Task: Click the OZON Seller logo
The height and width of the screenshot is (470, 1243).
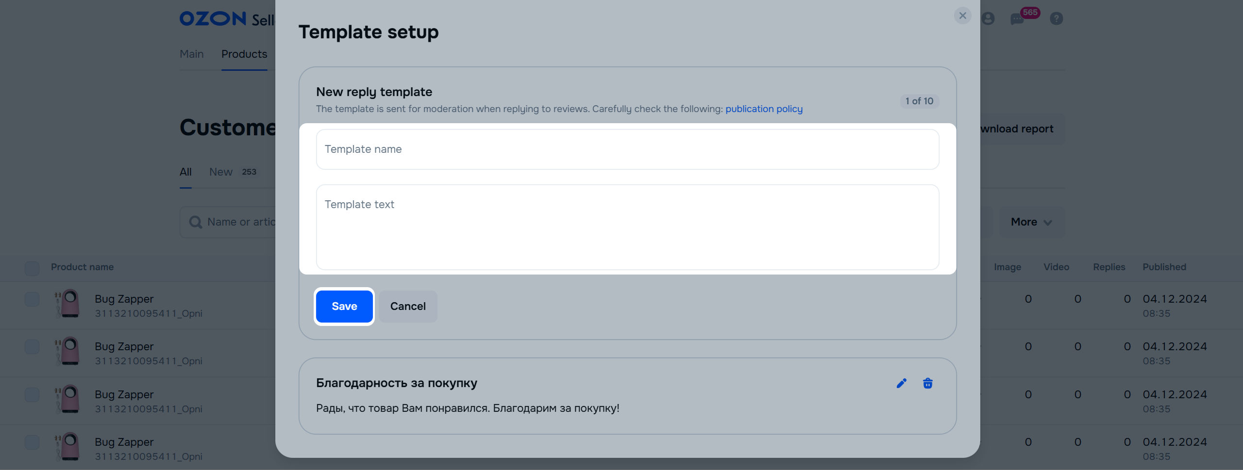Action: (x=226, y=19)
